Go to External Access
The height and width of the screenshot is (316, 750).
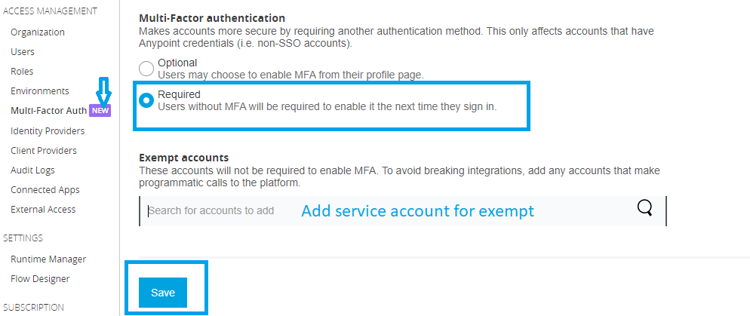click(x=43, y=210)
